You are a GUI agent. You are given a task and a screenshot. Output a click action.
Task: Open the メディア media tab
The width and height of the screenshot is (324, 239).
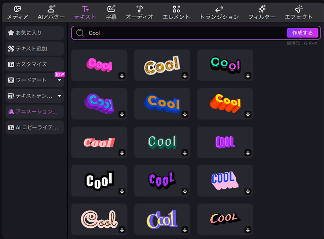click(x=18, y=13)
